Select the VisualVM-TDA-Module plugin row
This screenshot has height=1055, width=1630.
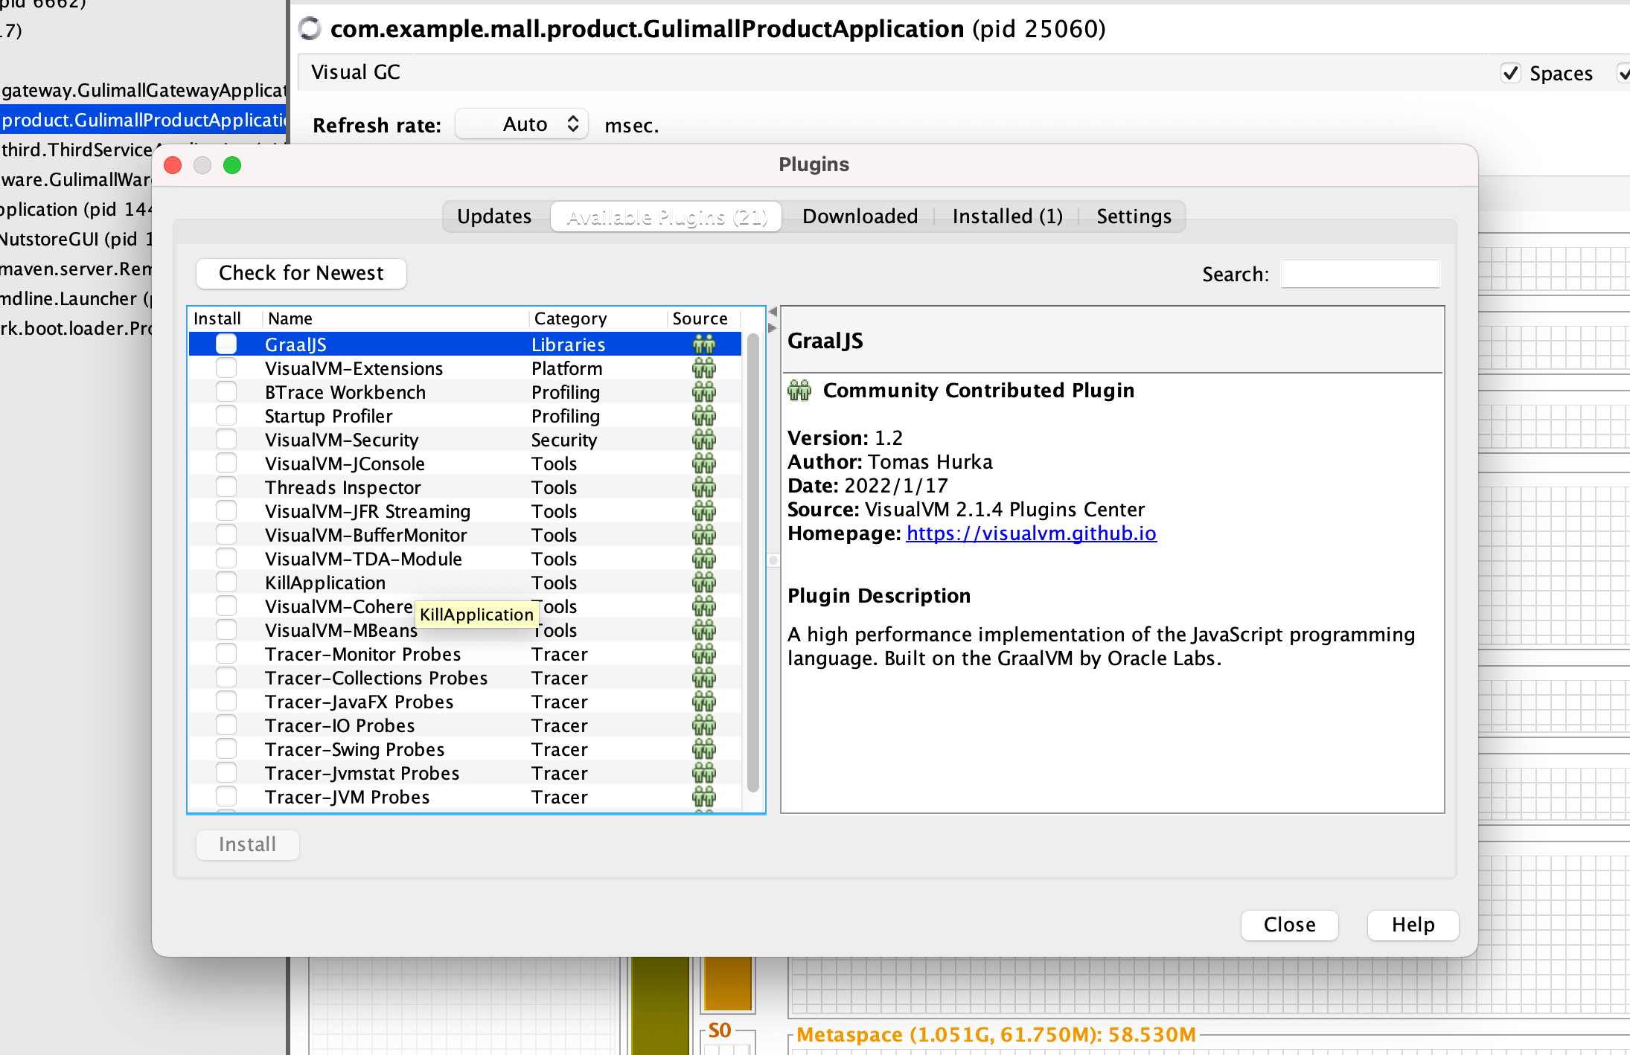pyautogui.click(x=465, y=559)
